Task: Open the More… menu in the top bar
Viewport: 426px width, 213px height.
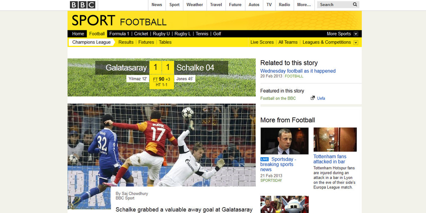Action: 304,5
